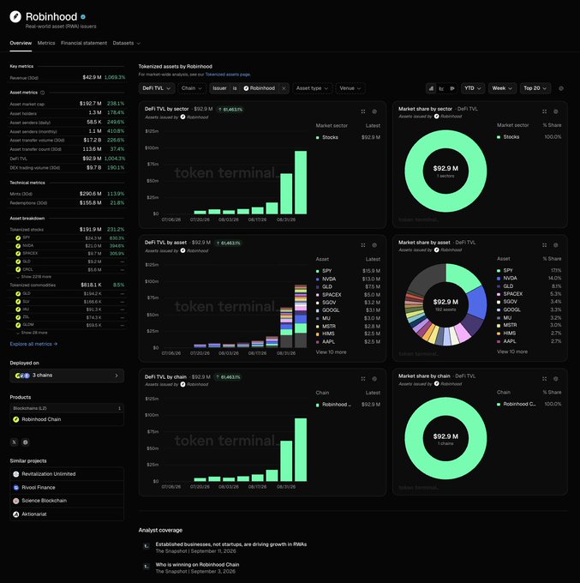This screenshot has width=580, height=583.
Task: Click the Blockchains (L2) products header row
Action: click(67, 408)
